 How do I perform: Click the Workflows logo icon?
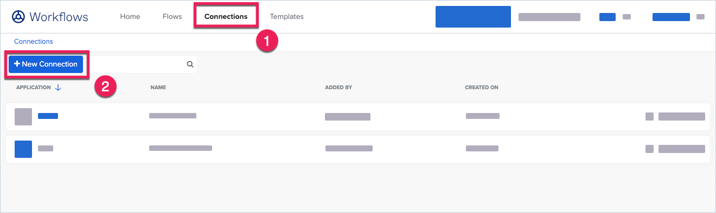point(18,17)
